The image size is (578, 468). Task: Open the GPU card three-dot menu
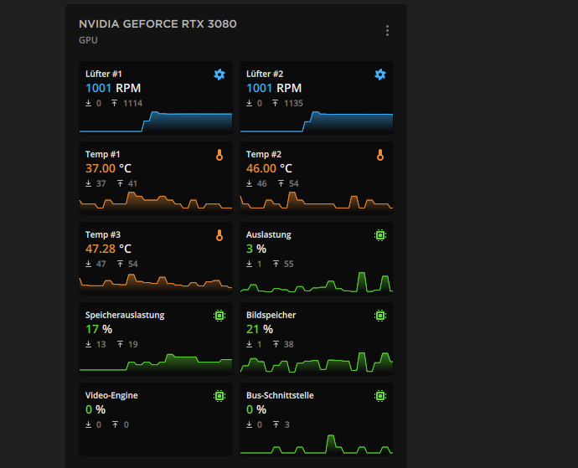point(387,31)
